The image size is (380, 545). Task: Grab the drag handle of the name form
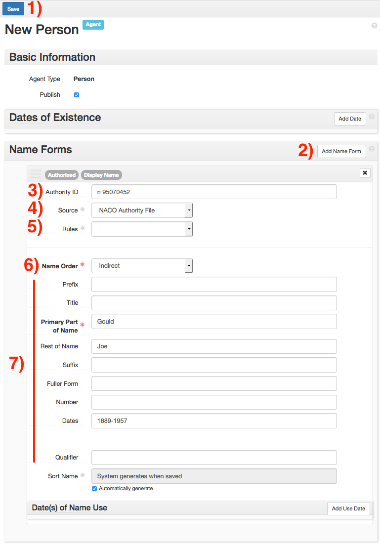click(36, 174)
